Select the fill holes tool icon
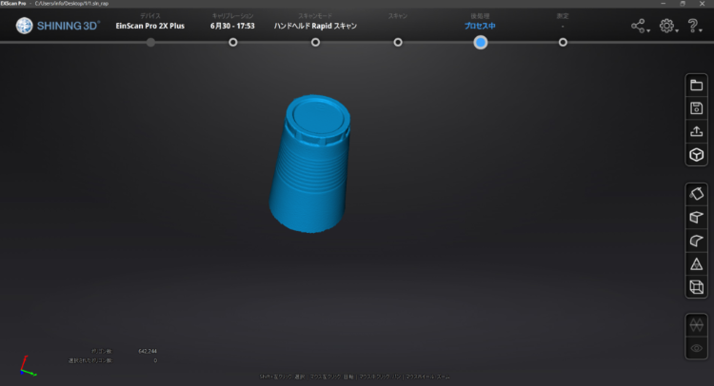Image resolution: width=714 pixels, height=386 pixels. [696, 194]
